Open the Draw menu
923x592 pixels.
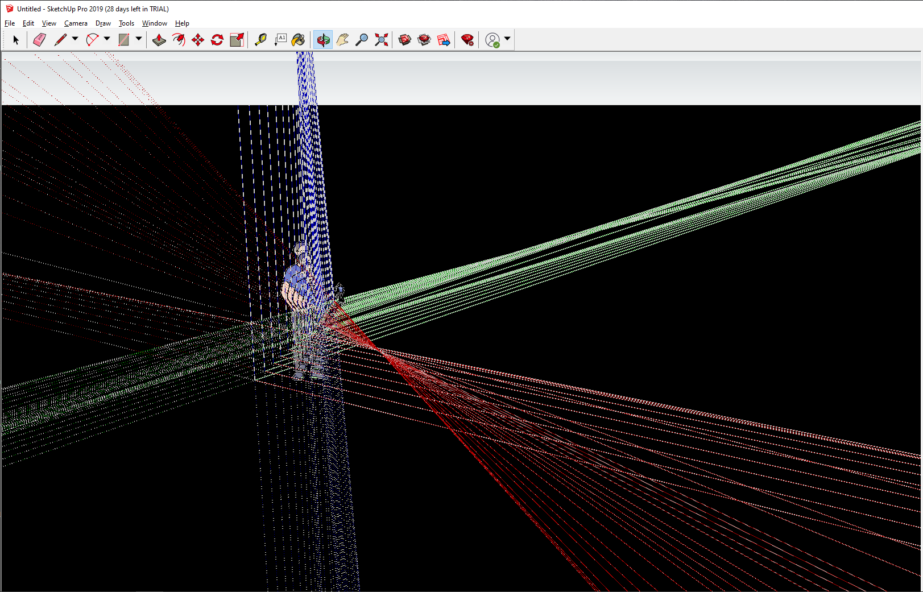coord(103,23)
